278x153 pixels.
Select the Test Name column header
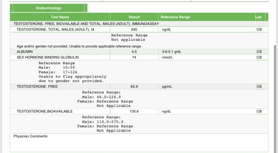point(60,17)
